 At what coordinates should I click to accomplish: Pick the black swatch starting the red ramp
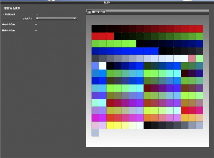[95, 29]
